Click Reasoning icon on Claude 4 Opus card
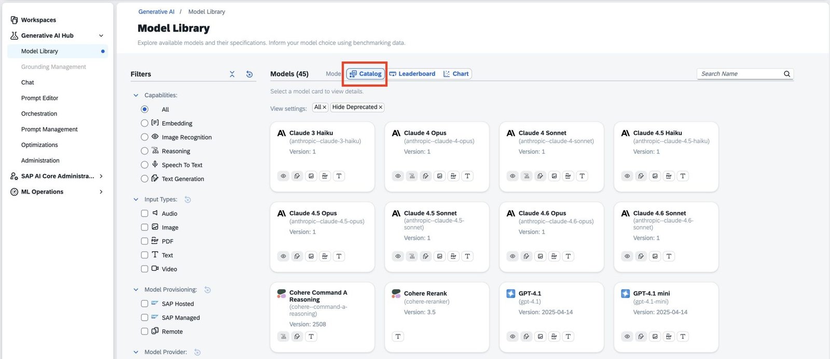The height and width of the screenshot is (359, 830). coord(412,176)
